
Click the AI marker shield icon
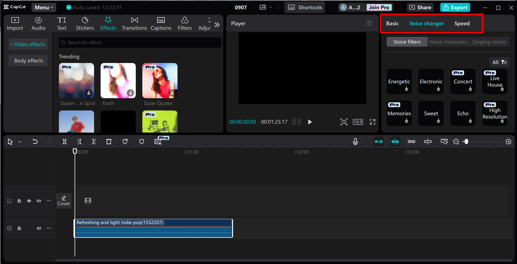coord(125,142)
